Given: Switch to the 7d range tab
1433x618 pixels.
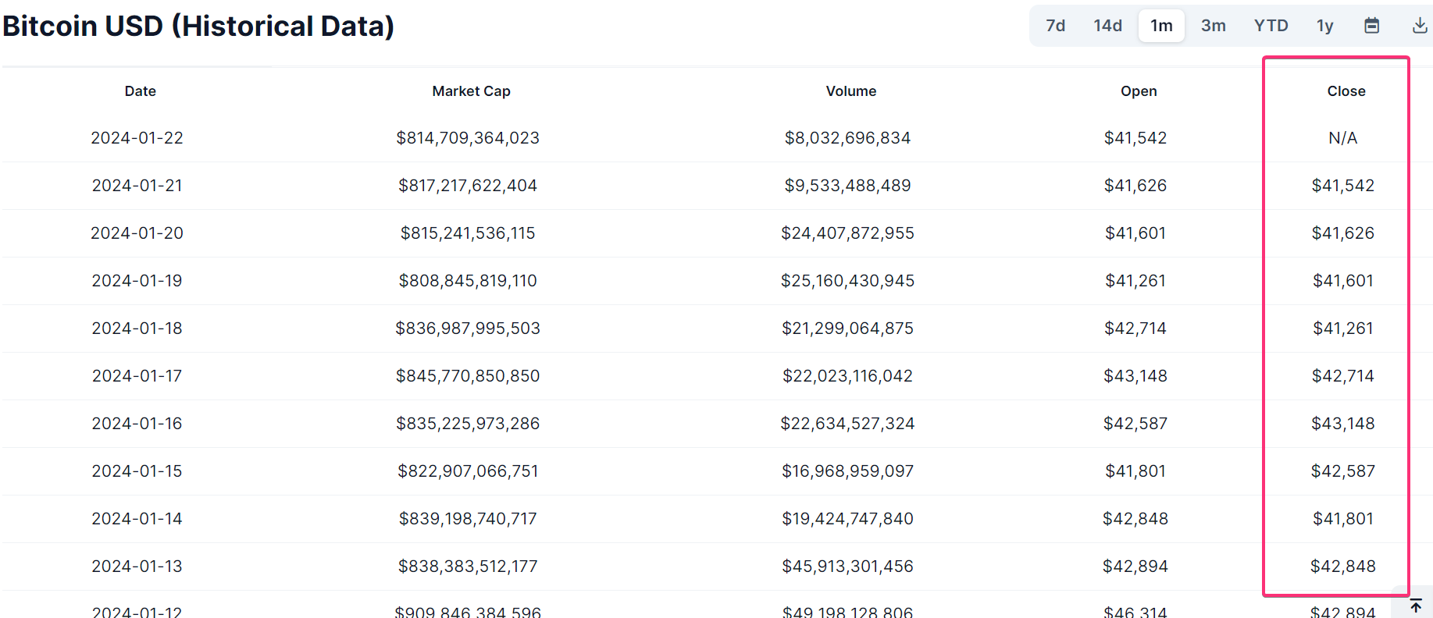Looking at the screenshot, I should click(x=1056, y=26).
